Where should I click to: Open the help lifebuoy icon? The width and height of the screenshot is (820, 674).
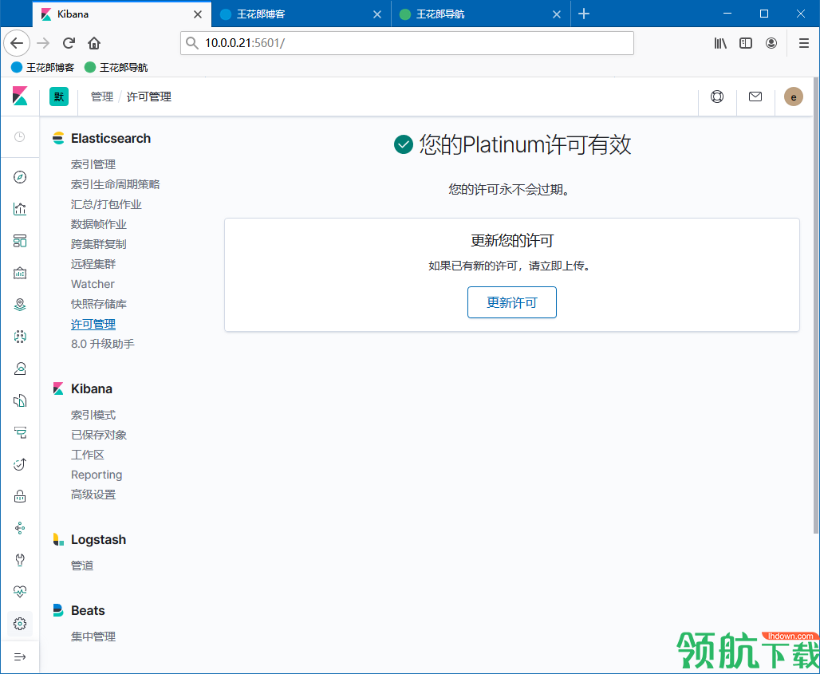tap(717, 97)
